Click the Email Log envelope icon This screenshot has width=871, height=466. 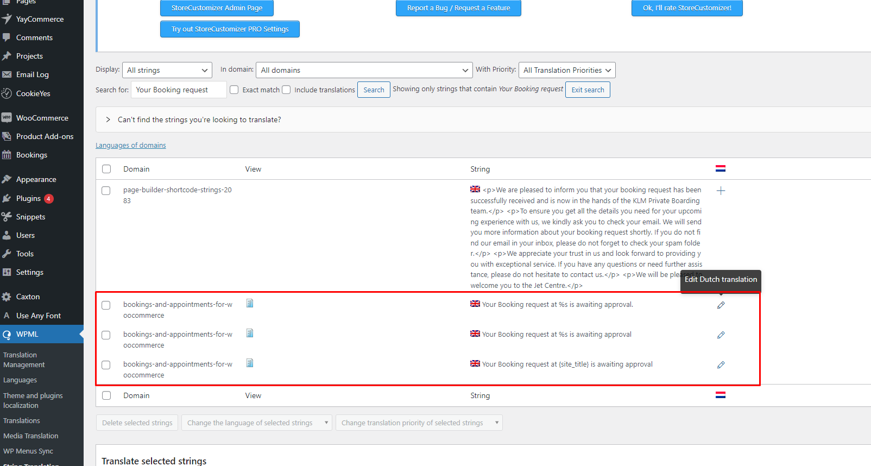7,74
